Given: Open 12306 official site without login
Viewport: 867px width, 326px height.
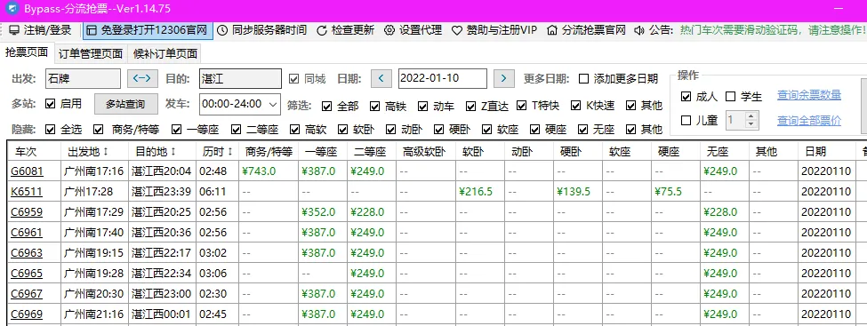Looking at the screenshot, I should 148,30.
